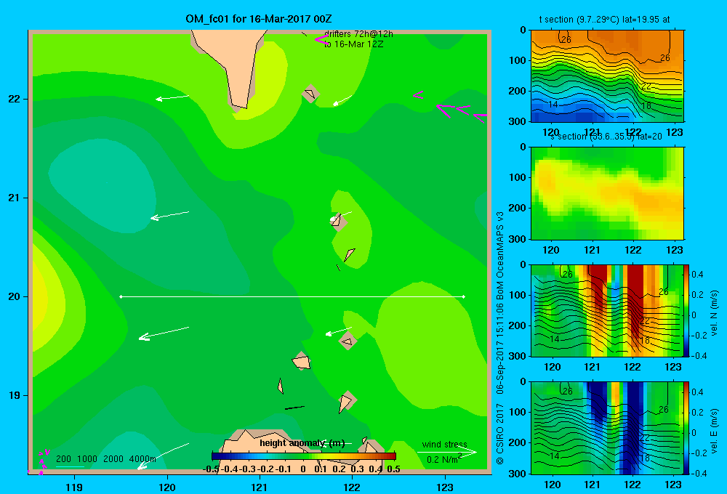Click the "to 16-Mar 12Z" label
The image size is (727, 494).
click(353, 44)
